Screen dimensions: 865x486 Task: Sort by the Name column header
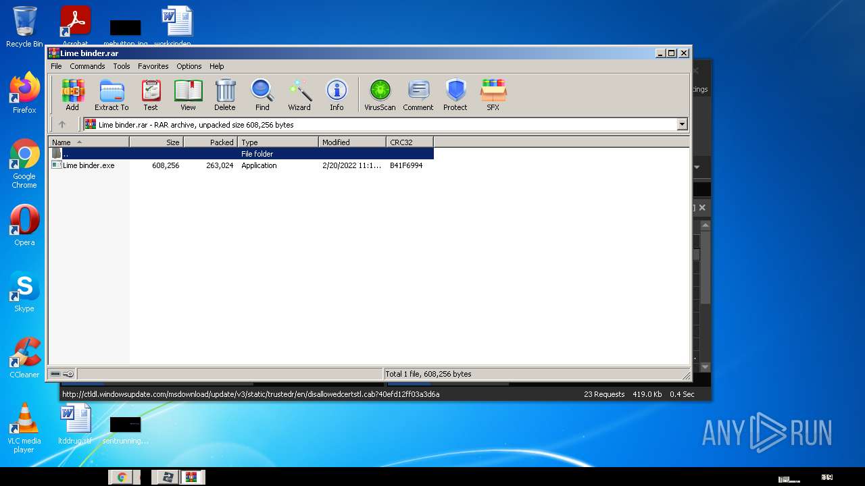pyautogui.click(x=89, y=142)
